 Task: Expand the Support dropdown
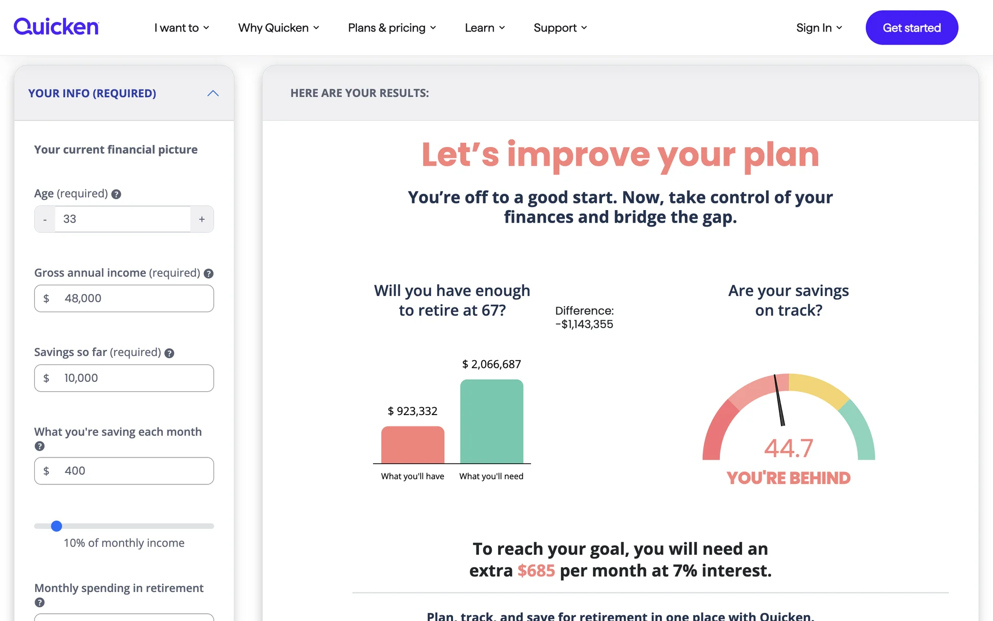560,28
